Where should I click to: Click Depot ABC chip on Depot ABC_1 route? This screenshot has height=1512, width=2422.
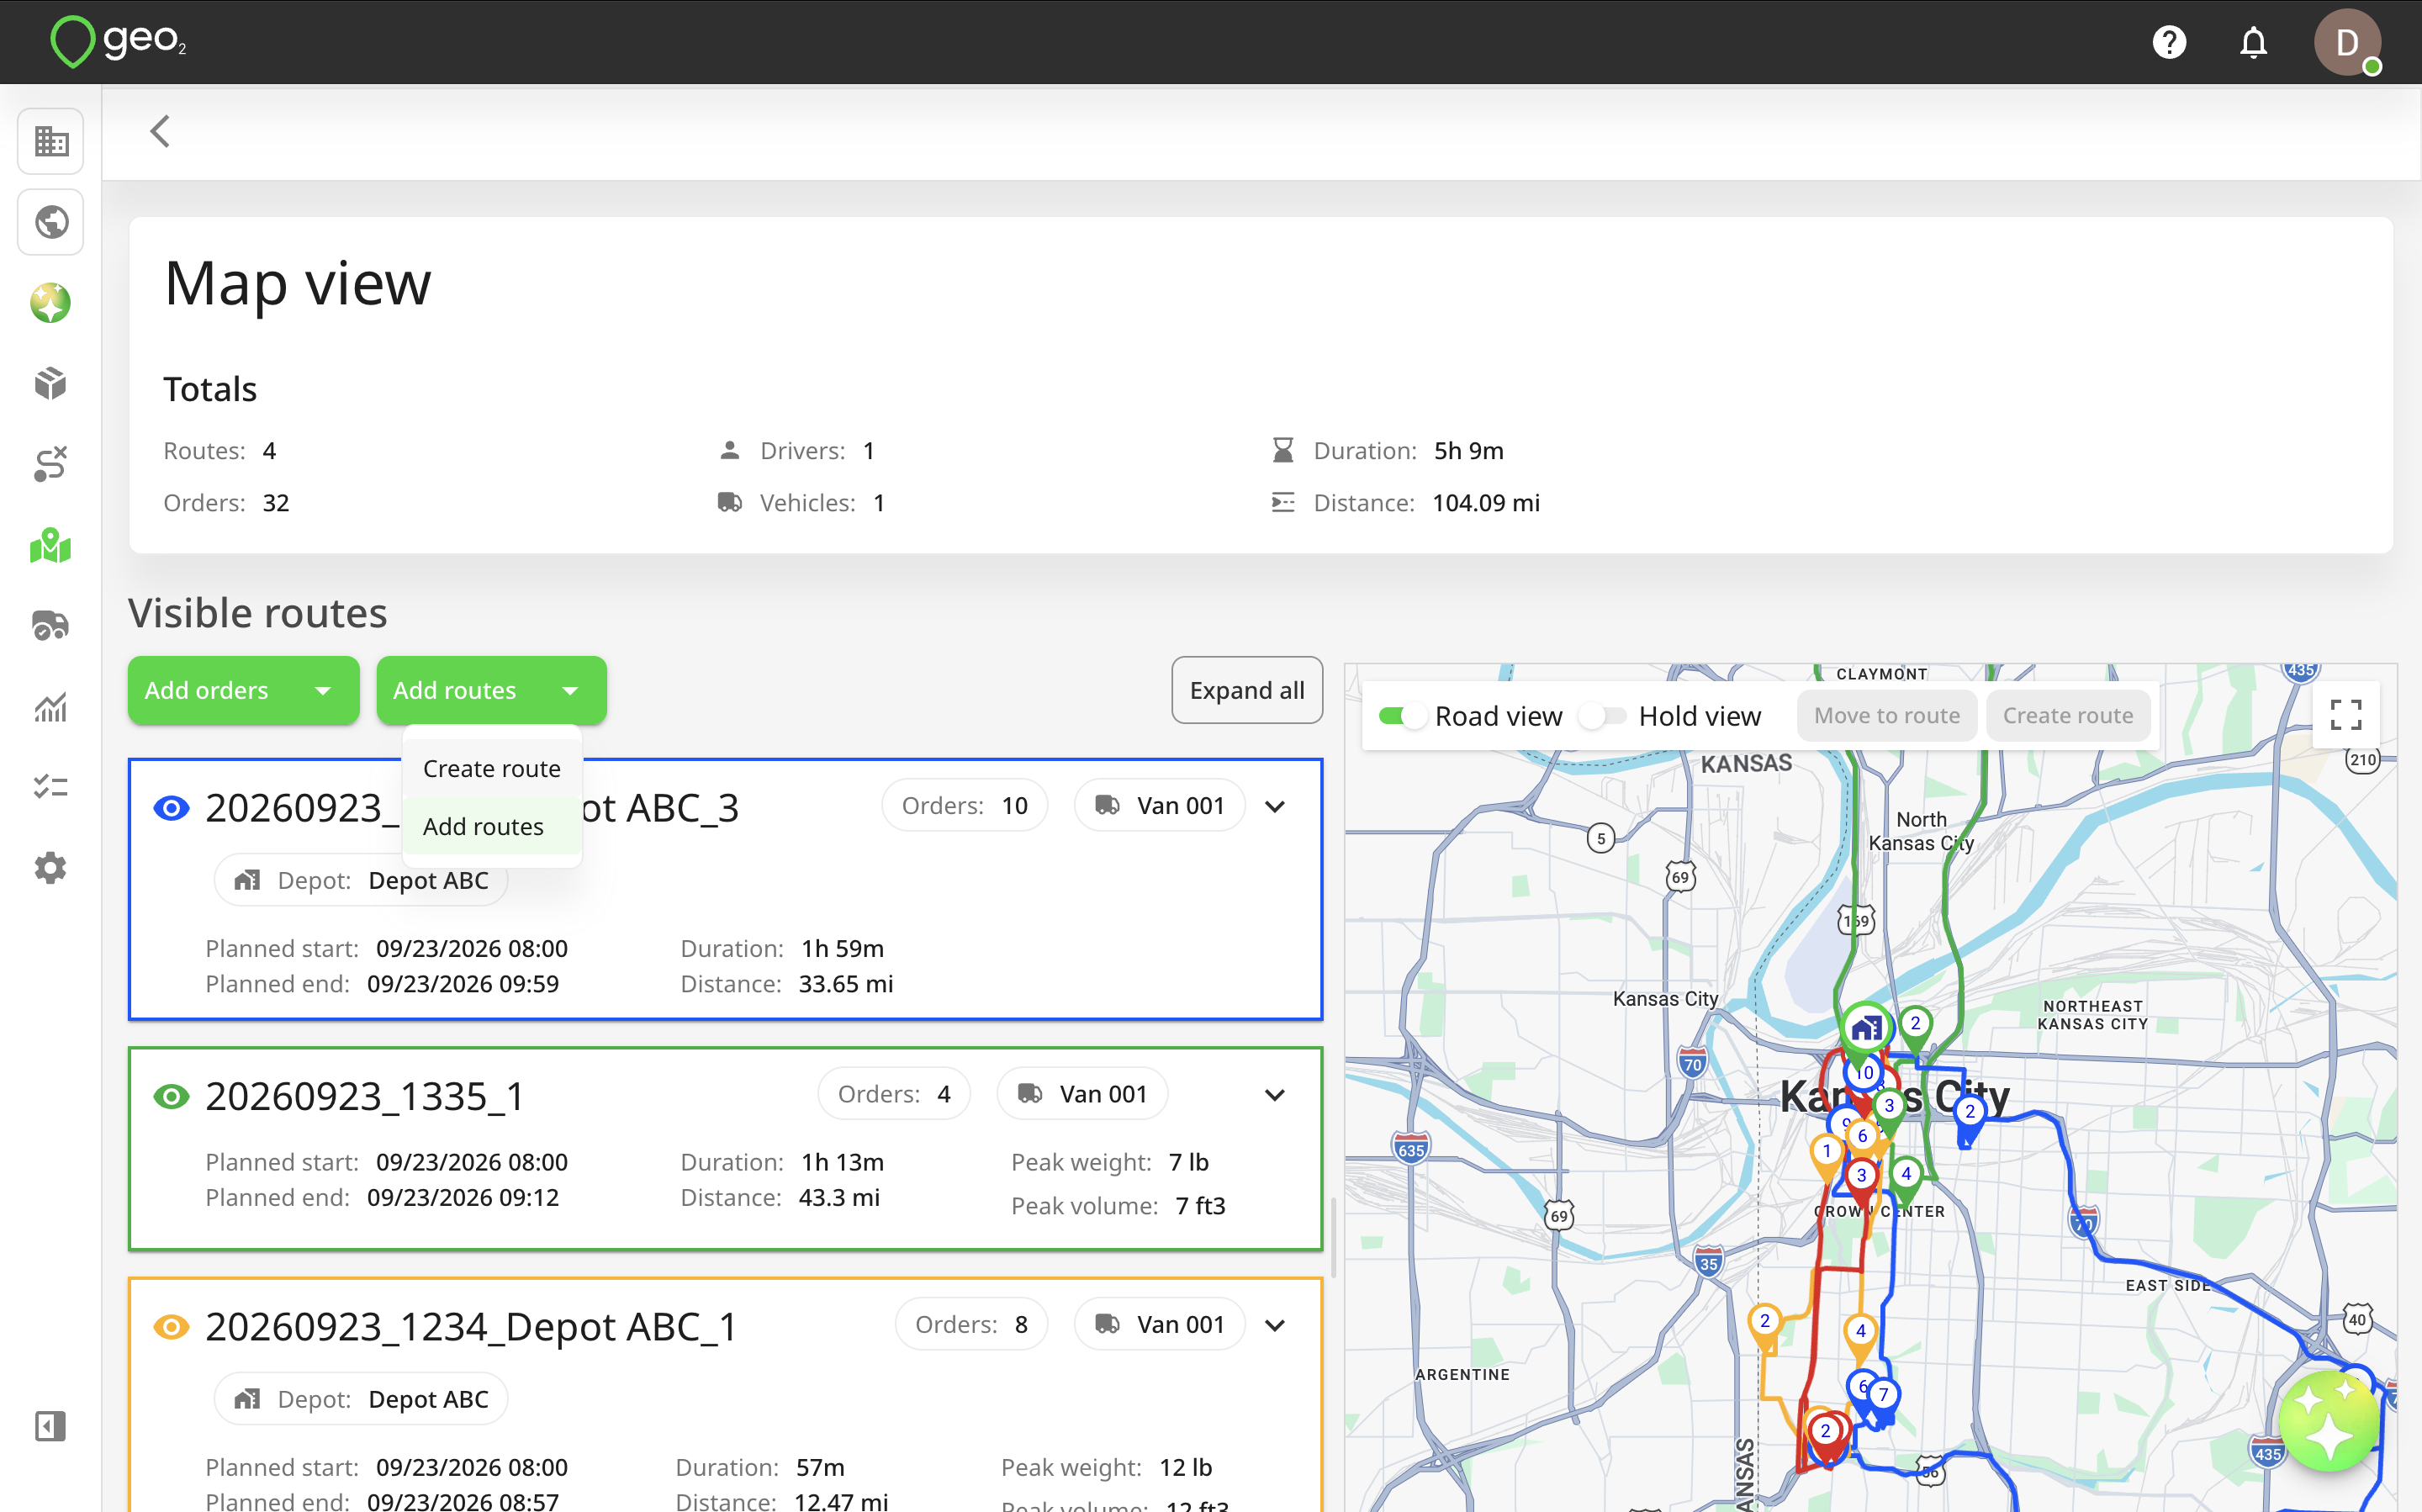pyautogui.click(x=361, y=1400)
